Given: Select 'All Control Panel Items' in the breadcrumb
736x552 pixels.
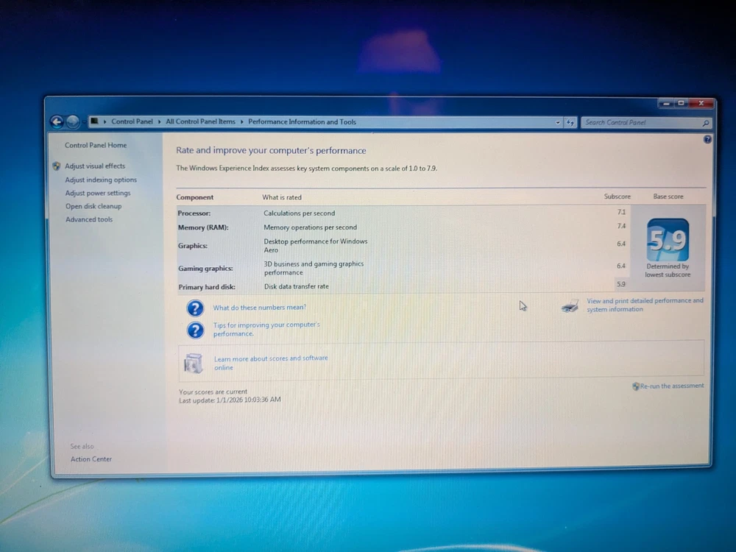Looking at the screenshot, I should pyautogui.click(x=200, y=122).
